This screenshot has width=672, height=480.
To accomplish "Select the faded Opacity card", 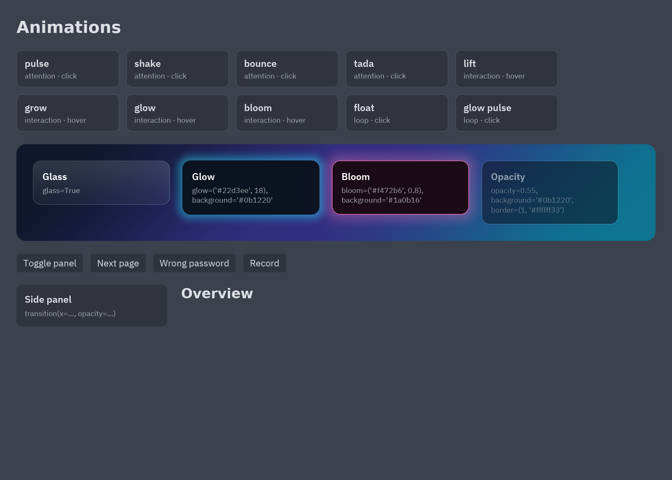I will pos(550,192).
